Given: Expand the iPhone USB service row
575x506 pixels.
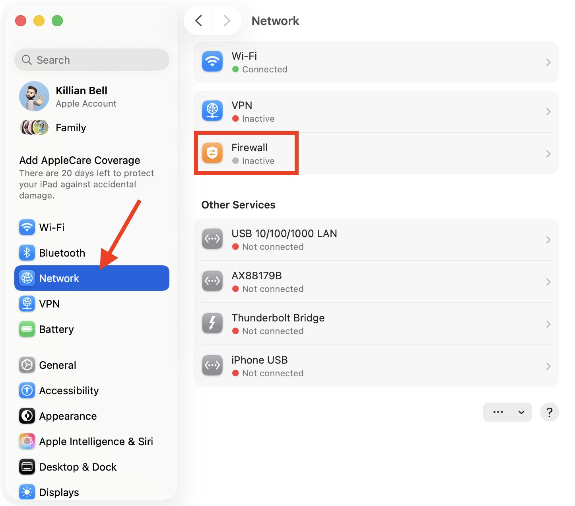Looking at the screenshot, I should [x=548, y=366].
